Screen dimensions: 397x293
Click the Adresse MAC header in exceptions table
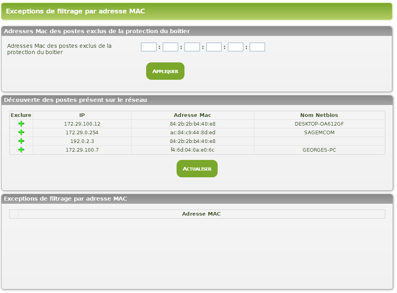click(x=201, y=214)
